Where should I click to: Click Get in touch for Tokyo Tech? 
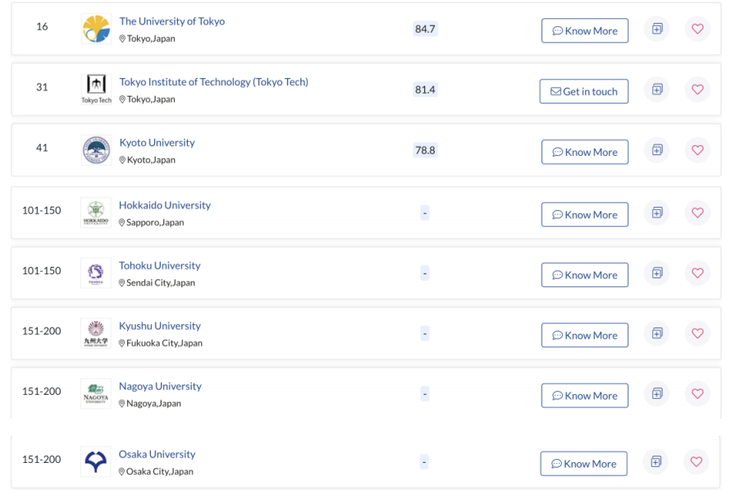click(x=583, y=91)
